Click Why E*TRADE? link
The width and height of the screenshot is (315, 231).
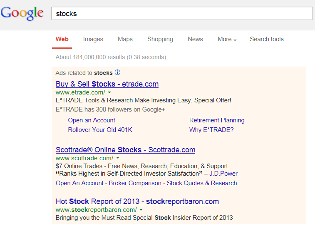pos(211,130)
